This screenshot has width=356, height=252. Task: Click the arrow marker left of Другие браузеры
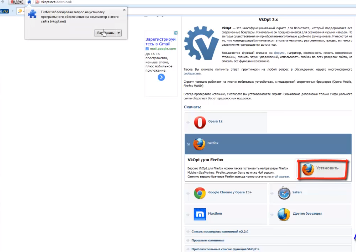[x=272, y=215]
